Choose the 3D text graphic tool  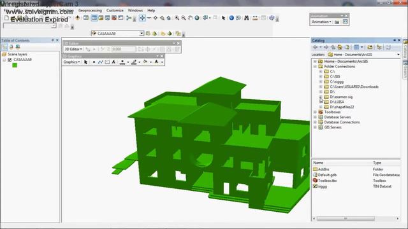pyautogui.click(x=113, y=62)
